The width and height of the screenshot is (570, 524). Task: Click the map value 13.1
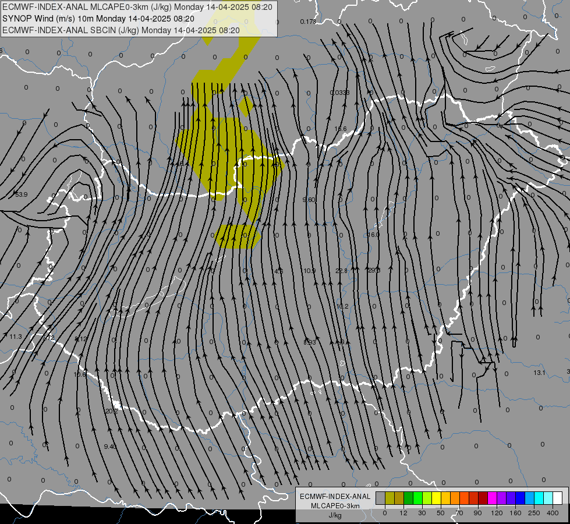539,373
